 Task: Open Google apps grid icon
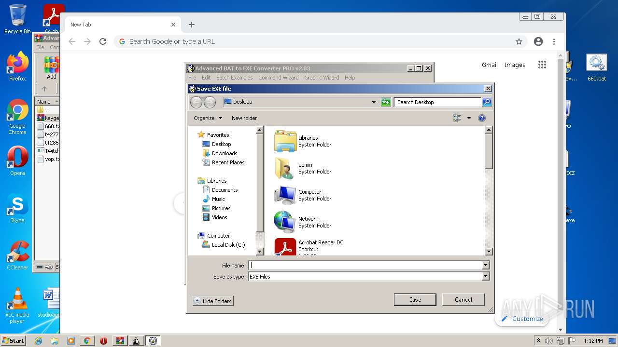coord(542,65)
